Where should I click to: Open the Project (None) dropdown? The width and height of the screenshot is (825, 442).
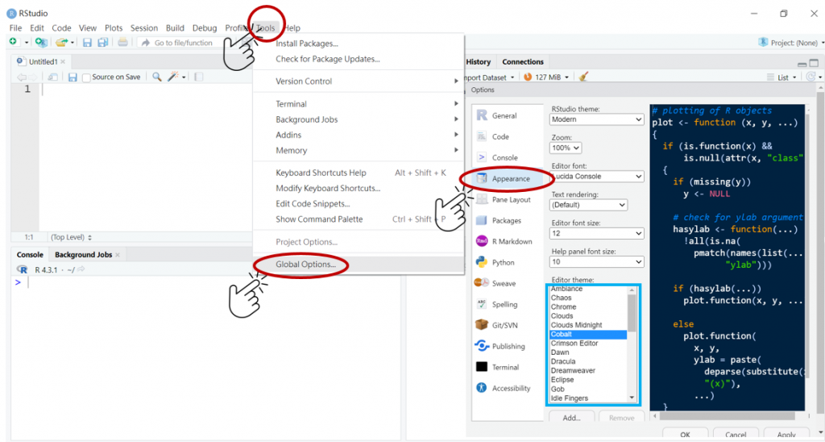(x=791, y=43)
